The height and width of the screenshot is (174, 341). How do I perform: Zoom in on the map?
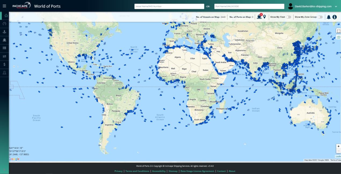339,146
